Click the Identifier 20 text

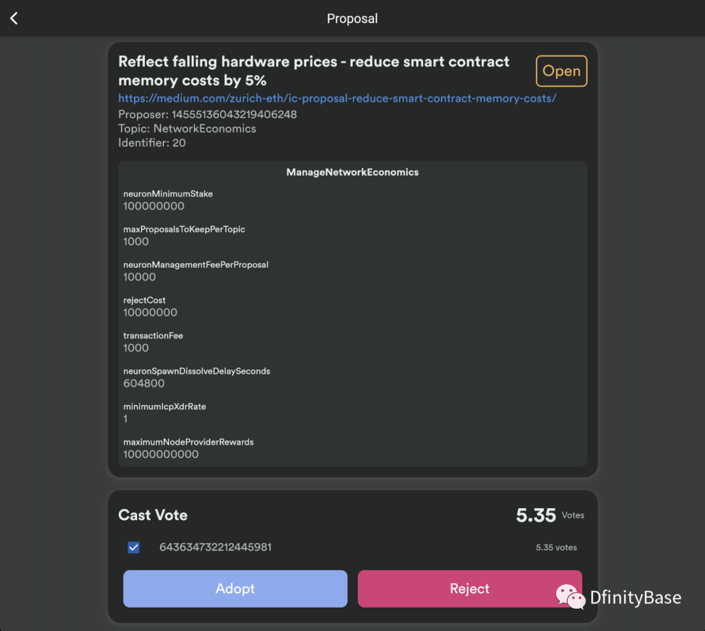click(x=152, y=143)
